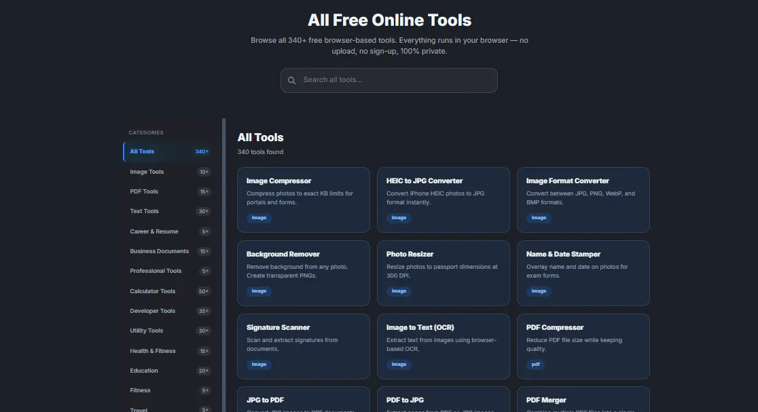
Task: Click the search magnifier icon
Action: coord(291,80)
